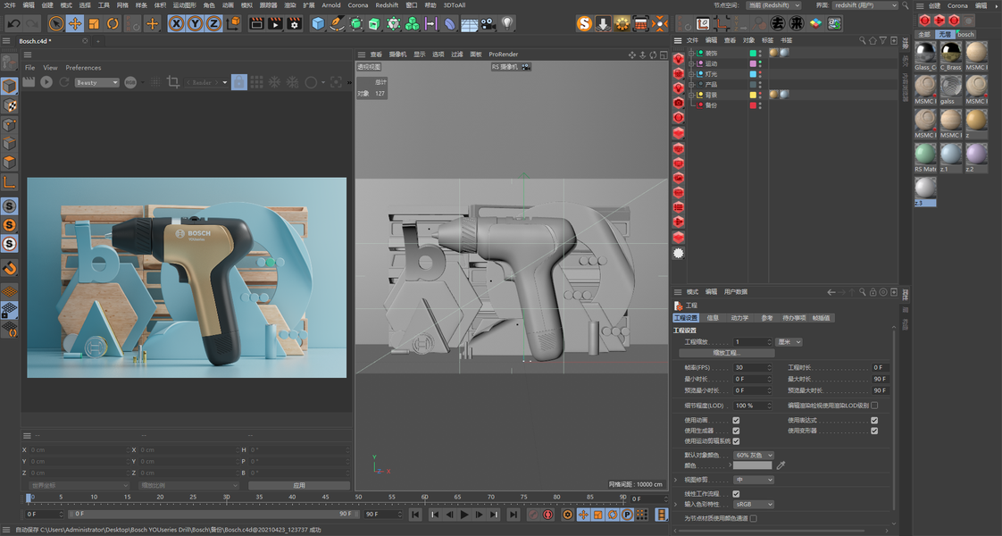Select the bosch material tab
Image resolution: width=1002 pixels, height=536 pixels.
point(965,34)
